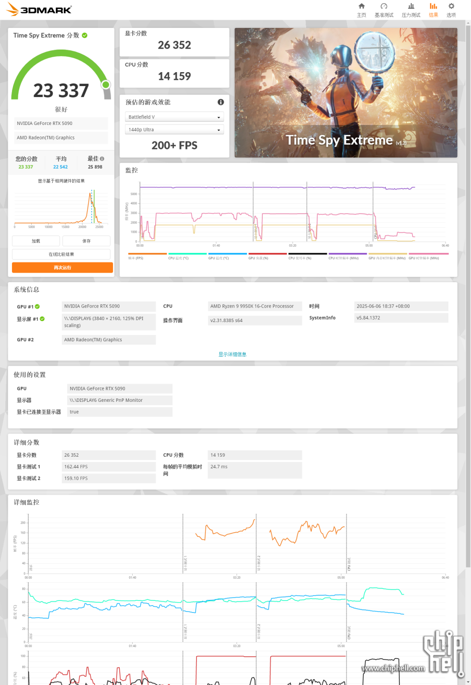Image resolution: width=471 pixels, height=685 pixels.
Task: Click the 显示详细信息 link
Action: [x=233, y=354]
